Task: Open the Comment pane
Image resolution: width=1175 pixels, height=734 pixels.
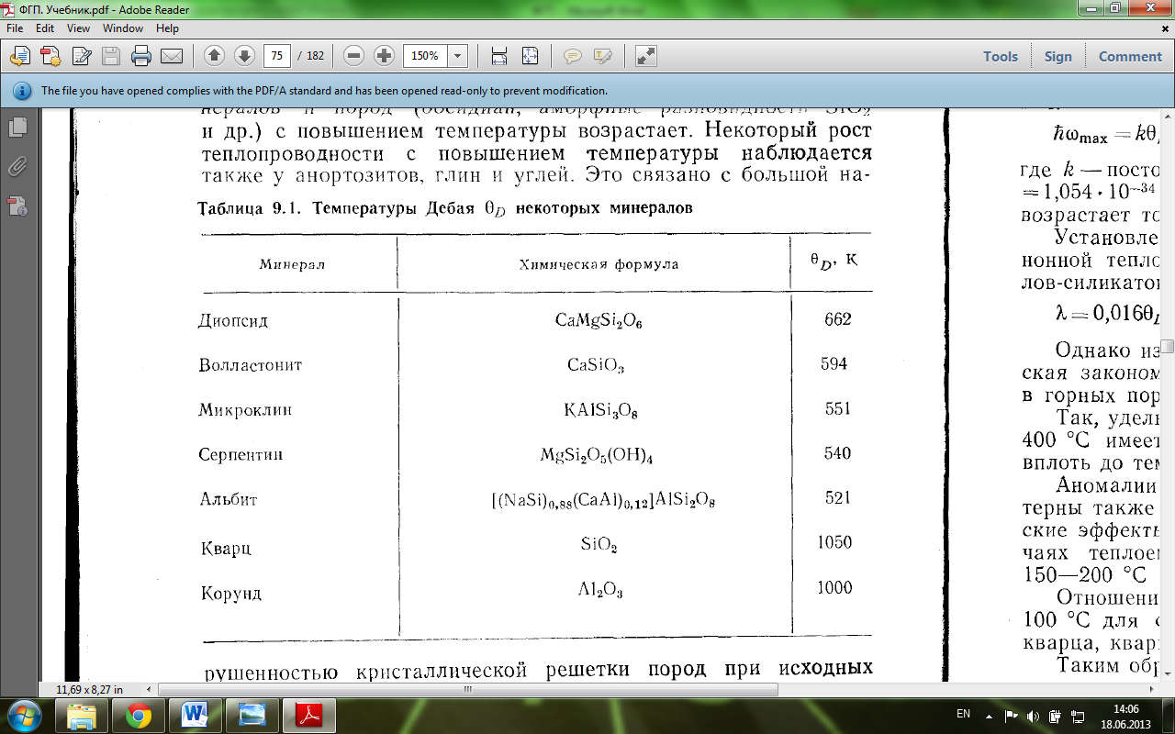Action: (x=1130, y=56)
